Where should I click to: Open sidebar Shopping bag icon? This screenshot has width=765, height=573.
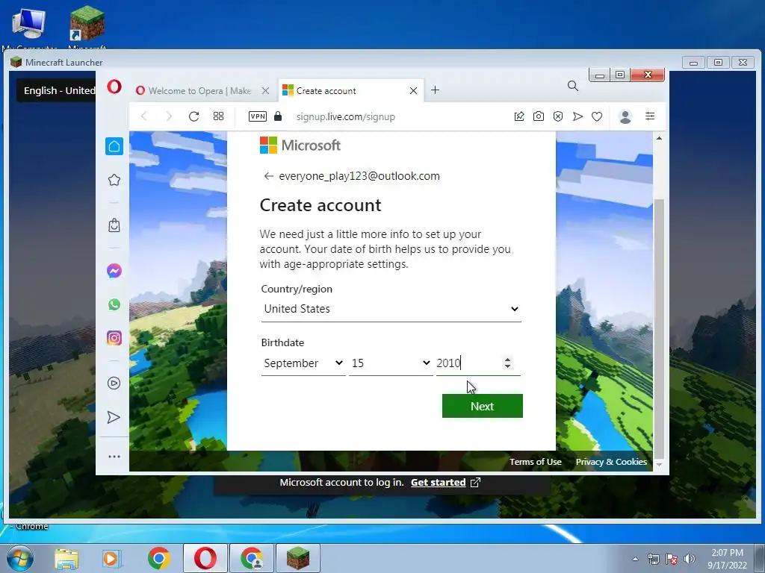pyautogui.click(x=114, y=225)
